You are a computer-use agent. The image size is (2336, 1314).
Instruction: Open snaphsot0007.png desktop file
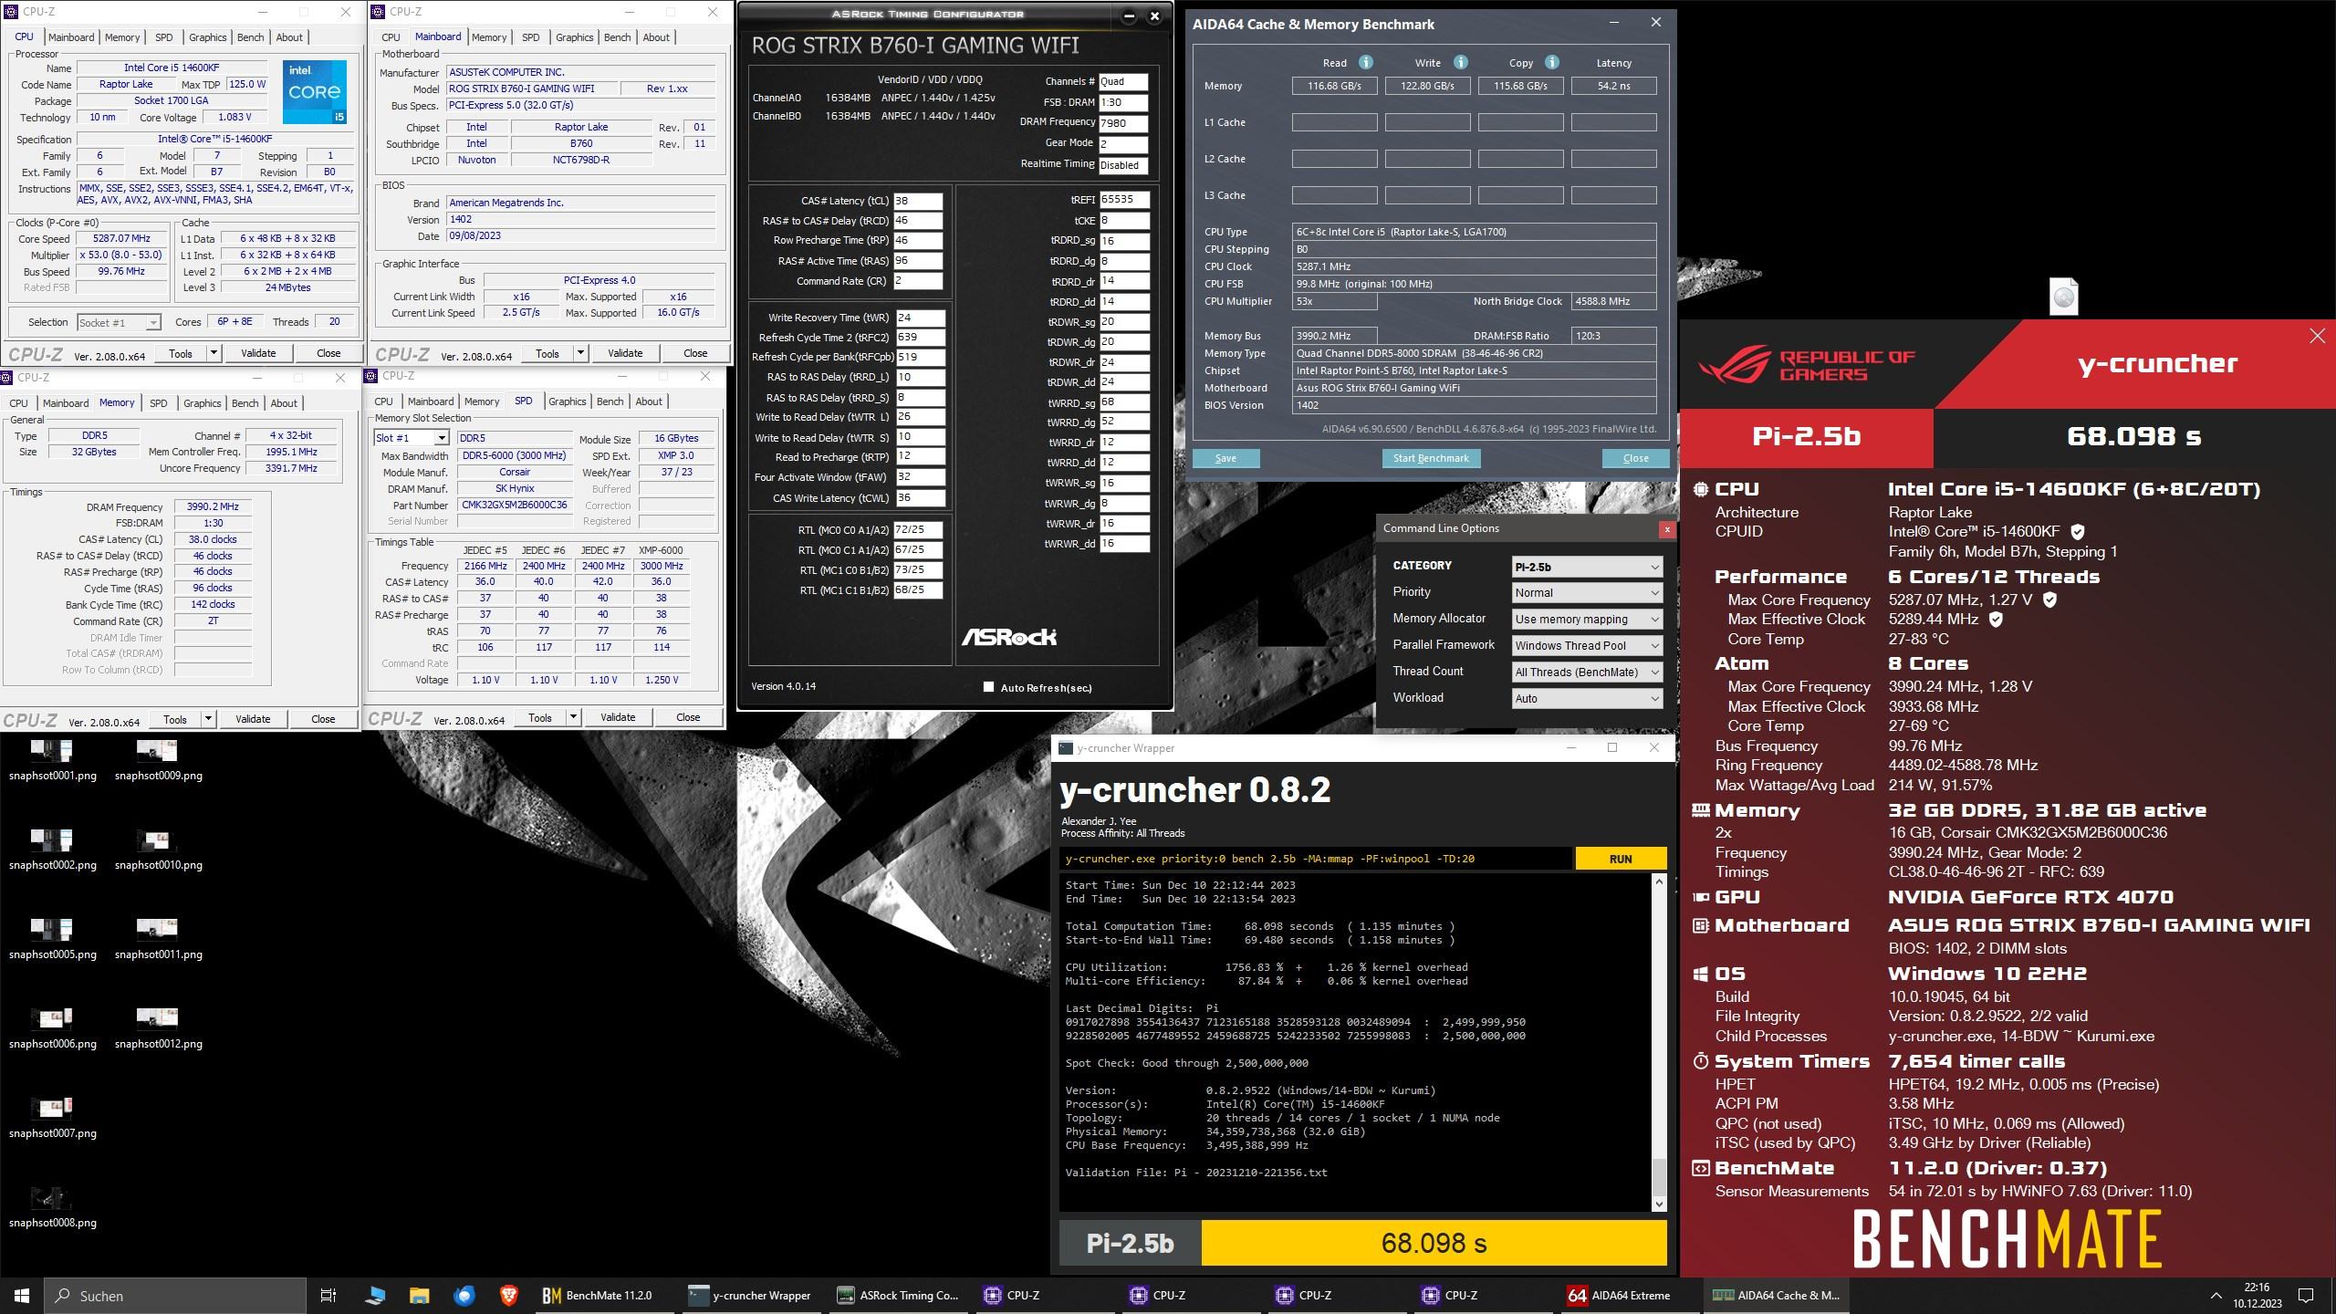pos(52,1118)
